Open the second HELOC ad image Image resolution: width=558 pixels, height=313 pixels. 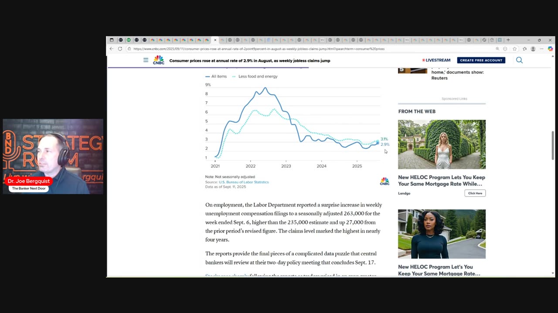(442, 234)
